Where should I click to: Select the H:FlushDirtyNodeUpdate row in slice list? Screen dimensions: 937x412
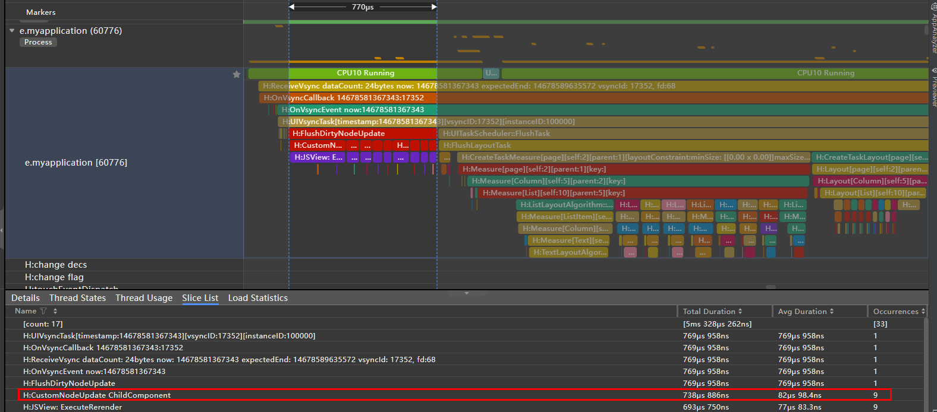[x=465, y=383]
